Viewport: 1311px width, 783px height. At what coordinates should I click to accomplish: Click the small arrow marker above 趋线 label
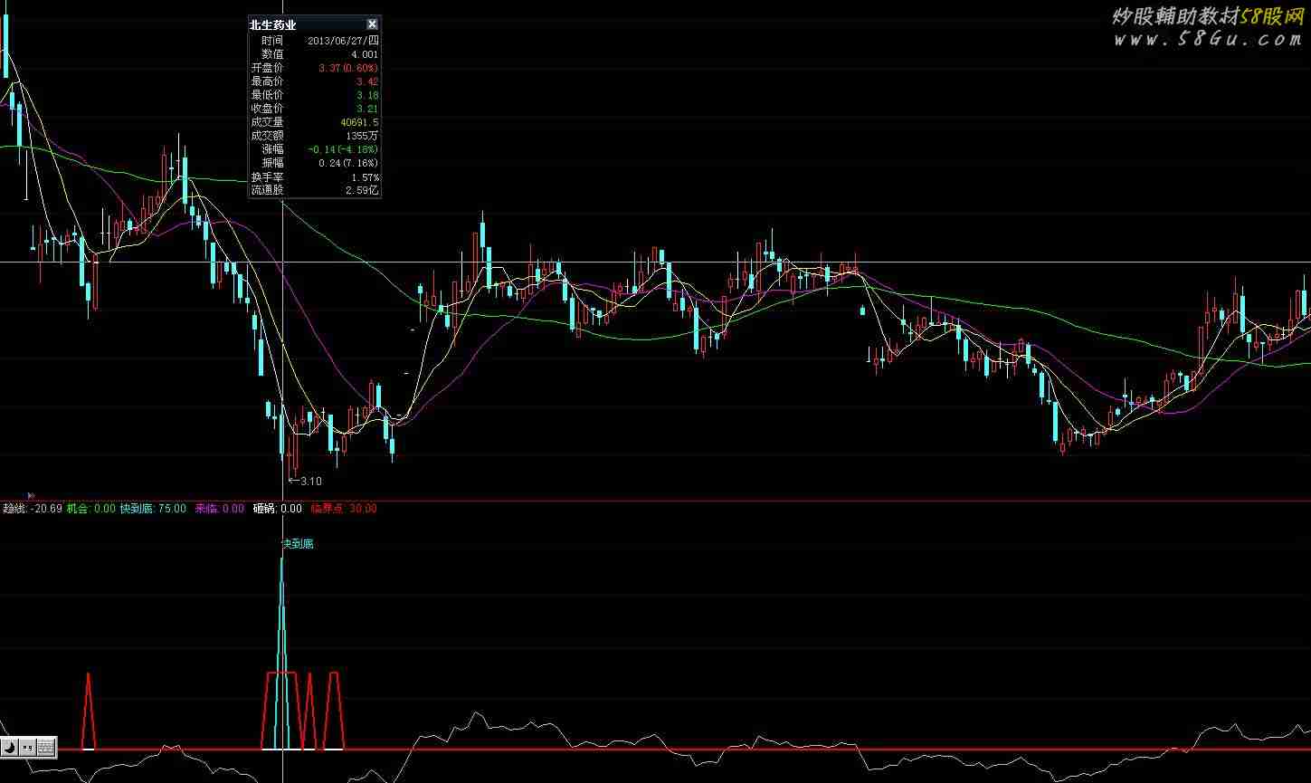click(x=31, y=495)
